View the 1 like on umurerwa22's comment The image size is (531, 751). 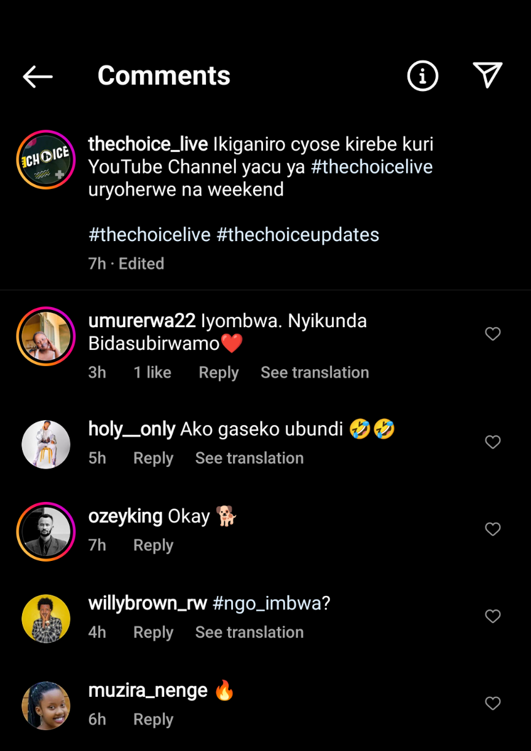pyautogui.click(x=152, y=373)
